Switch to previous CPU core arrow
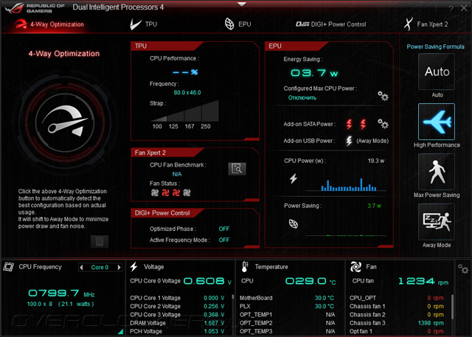Image resolution: width=472 pixels, height=337 pixels. pos(81,267)
